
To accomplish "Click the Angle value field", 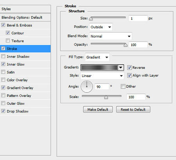I will [102, 87].
